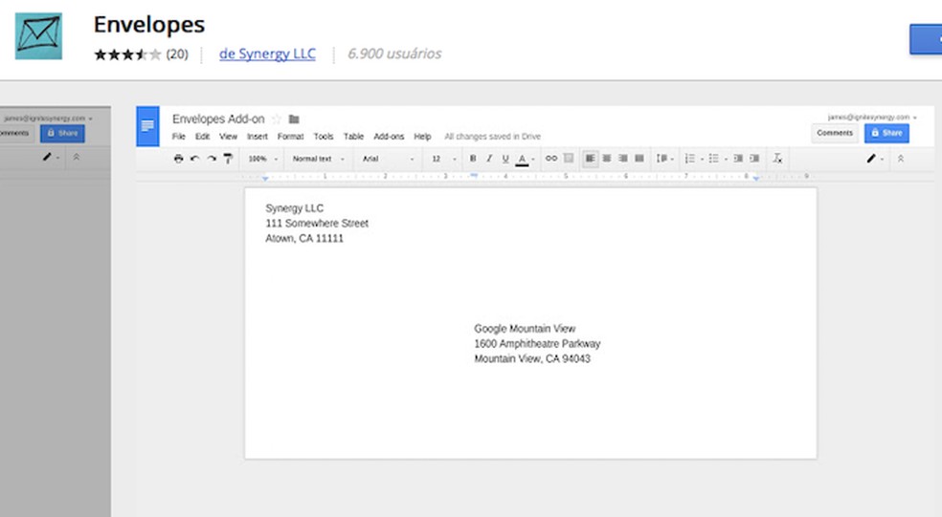942x517 pixels.
Task: Toggle bold formatting
Action: (x=473, y=159)
